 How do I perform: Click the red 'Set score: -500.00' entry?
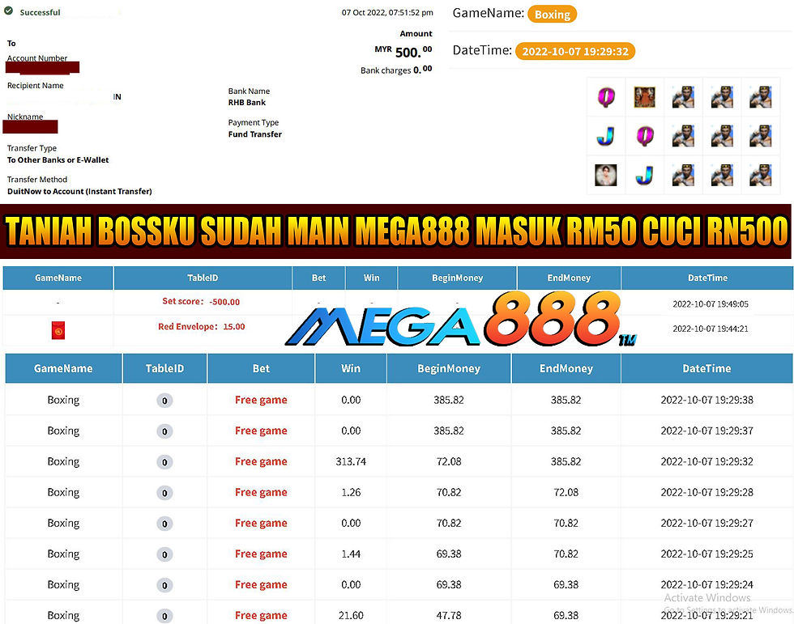[x=201, y=301]
